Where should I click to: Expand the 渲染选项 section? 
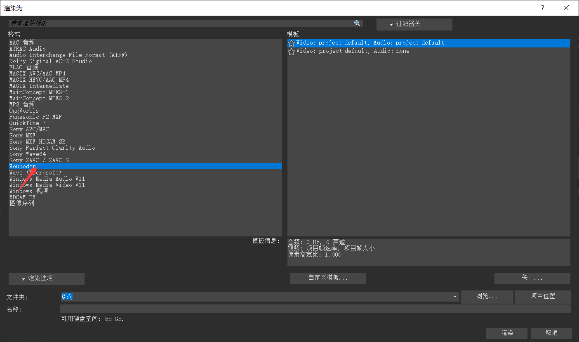click(46, 278)
